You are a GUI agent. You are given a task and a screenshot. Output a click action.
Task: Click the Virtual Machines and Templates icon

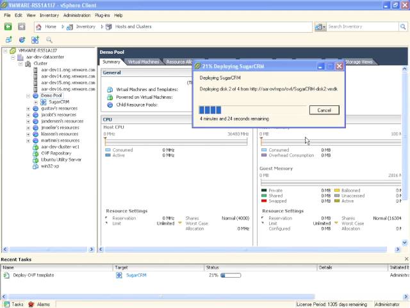[x=110, y=90]
